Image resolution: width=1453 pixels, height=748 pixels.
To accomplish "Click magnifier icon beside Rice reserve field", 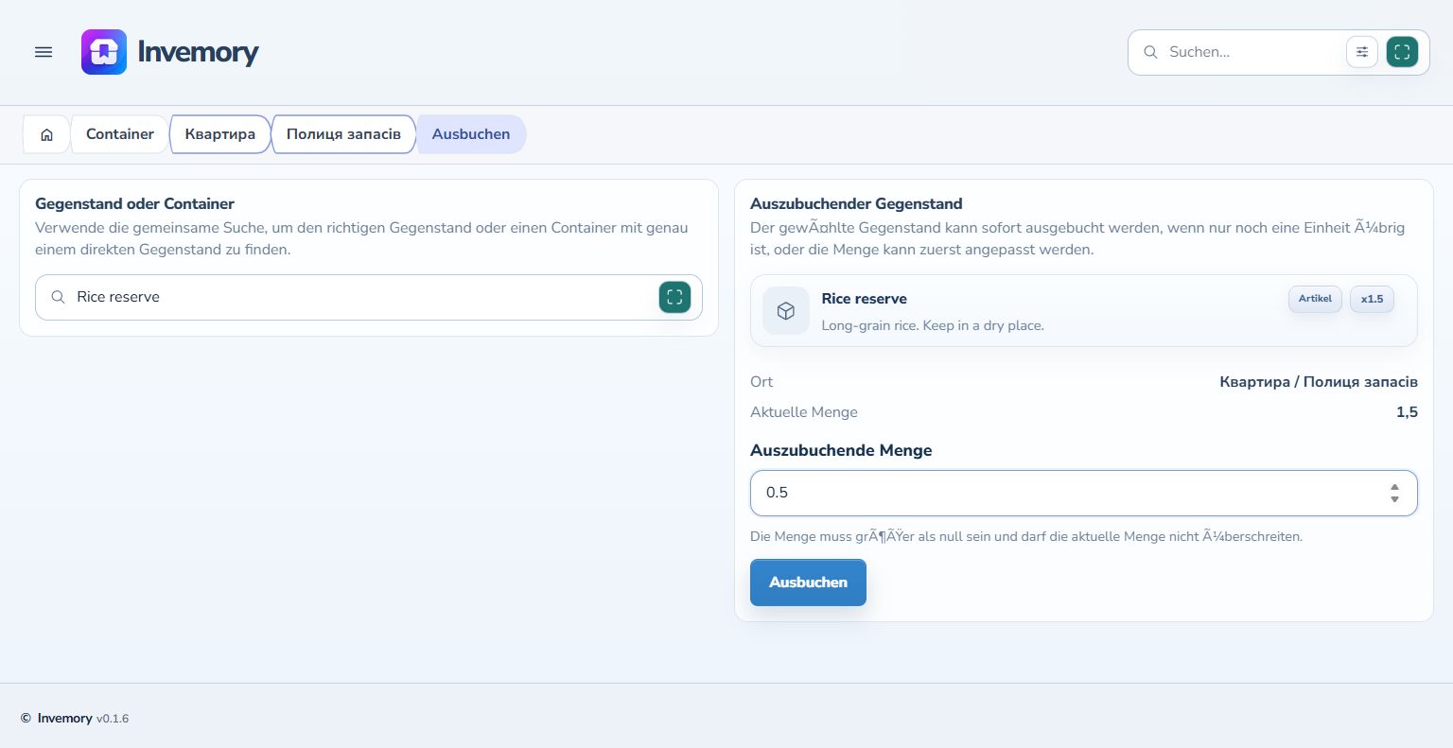I will pyautogui.click(x=58, y=297).
